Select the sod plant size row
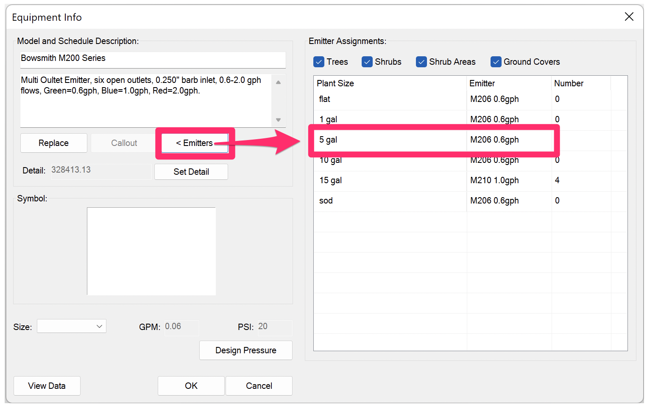The width and height of the screenshot is (647, 407). pyautogui.click(x=471, y=201)
